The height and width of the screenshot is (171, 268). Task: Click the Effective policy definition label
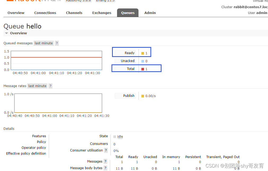click(26, 154)
